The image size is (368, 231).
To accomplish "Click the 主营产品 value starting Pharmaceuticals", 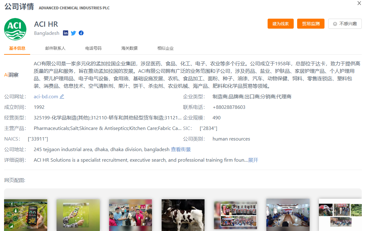I will 108,128.
